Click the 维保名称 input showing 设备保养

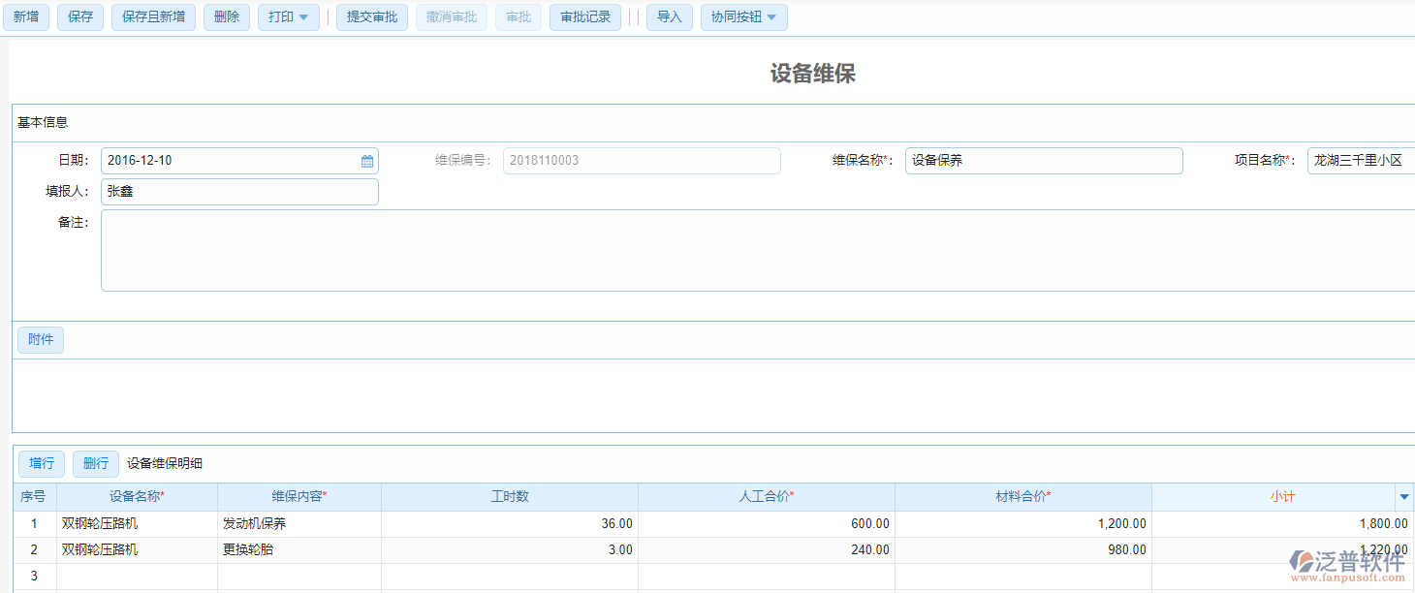(x=1044, y=160)
